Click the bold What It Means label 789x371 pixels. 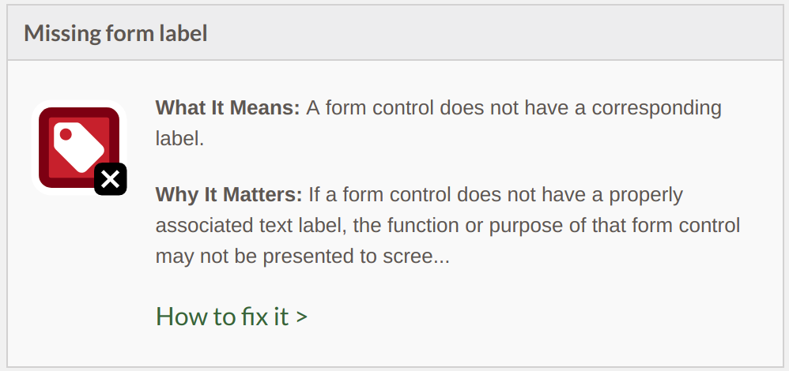point(228,108)
